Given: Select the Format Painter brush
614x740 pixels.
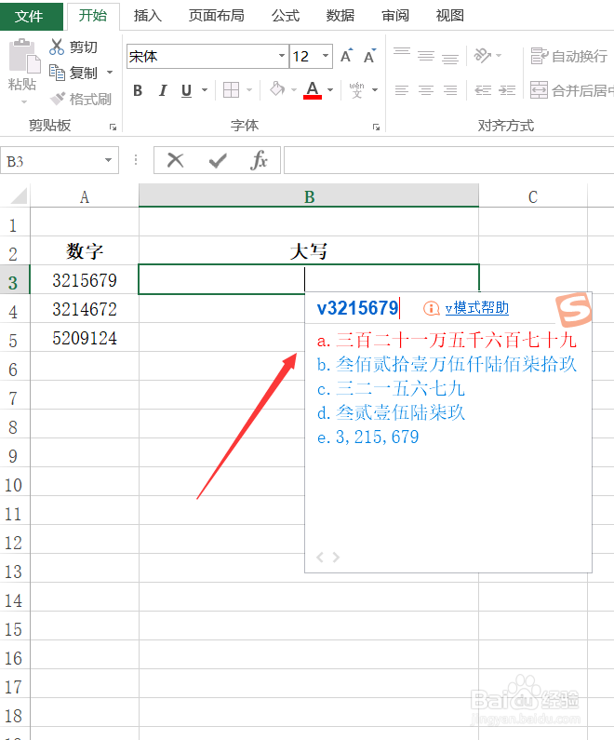Looking at the screenshot, I should (x=58, y=99).
